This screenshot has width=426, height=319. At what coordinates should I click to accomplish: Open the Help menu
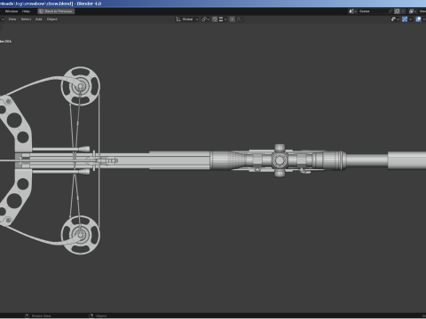(26, 12)
